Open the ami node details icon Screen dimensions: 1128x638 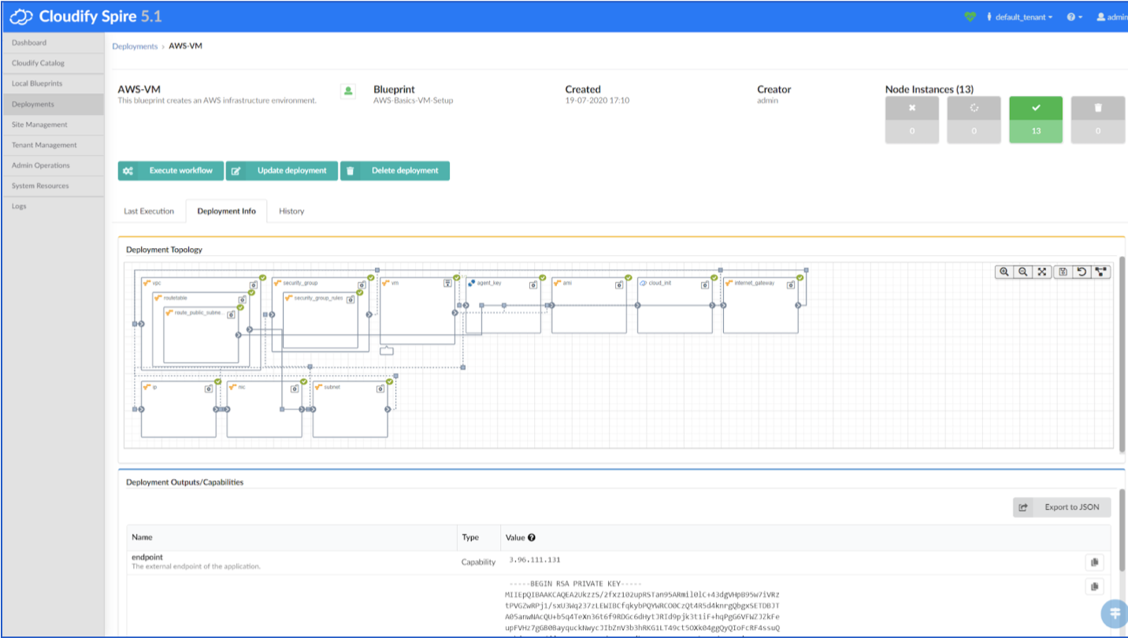(620, 285)
